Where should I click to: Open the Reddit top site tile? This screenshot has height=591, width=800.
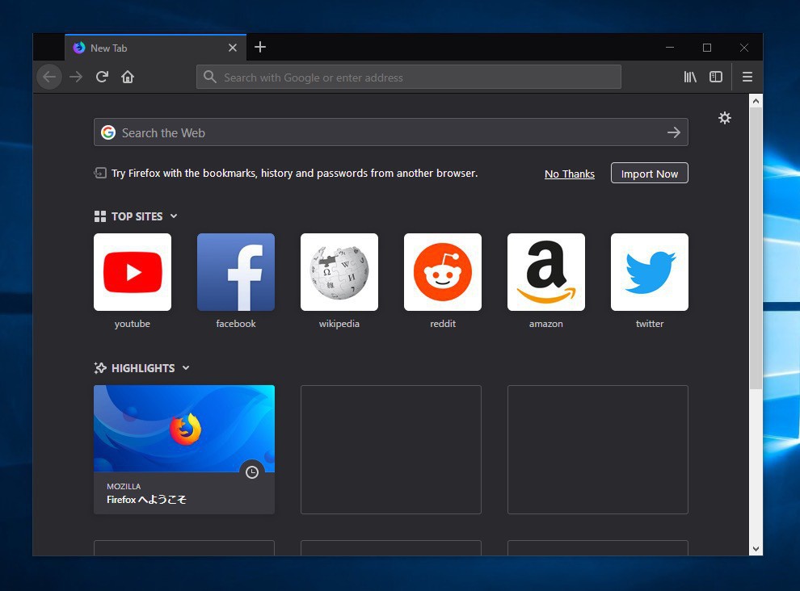click(x=443, y=272)
